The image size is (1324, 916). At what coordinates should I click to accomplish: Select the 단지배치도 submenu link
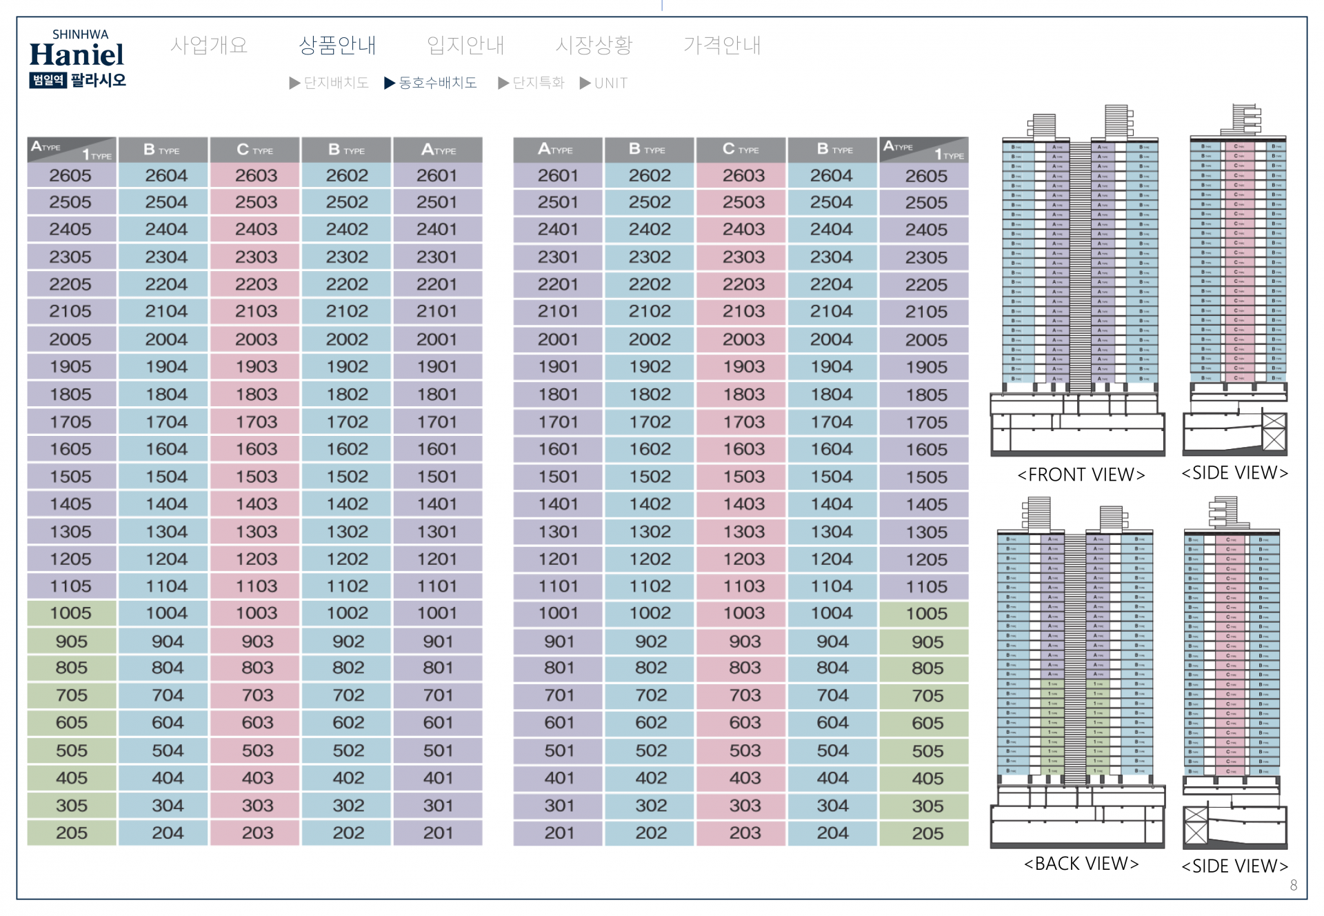coord(336,83)
